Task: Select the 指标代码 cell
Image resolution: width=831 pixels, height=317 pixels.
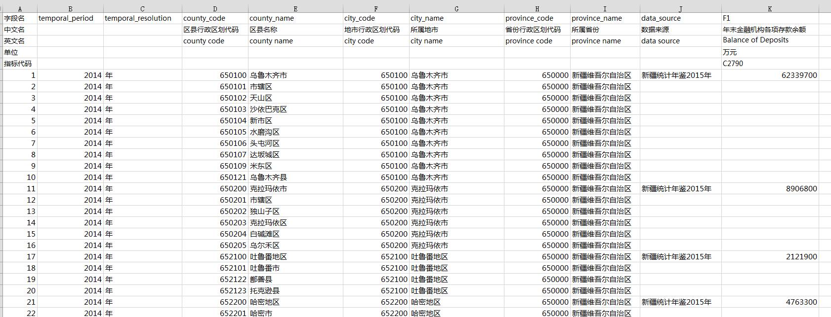Action: 20,64
